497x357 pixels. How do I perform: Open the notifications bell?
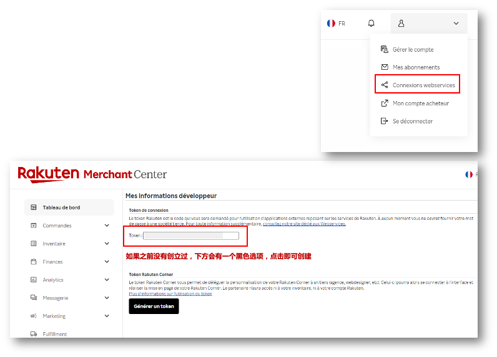coord(371,24)
